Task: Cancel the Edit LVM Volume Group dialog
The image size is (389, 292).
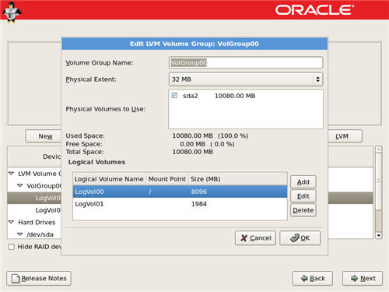Action: [255, 237]
